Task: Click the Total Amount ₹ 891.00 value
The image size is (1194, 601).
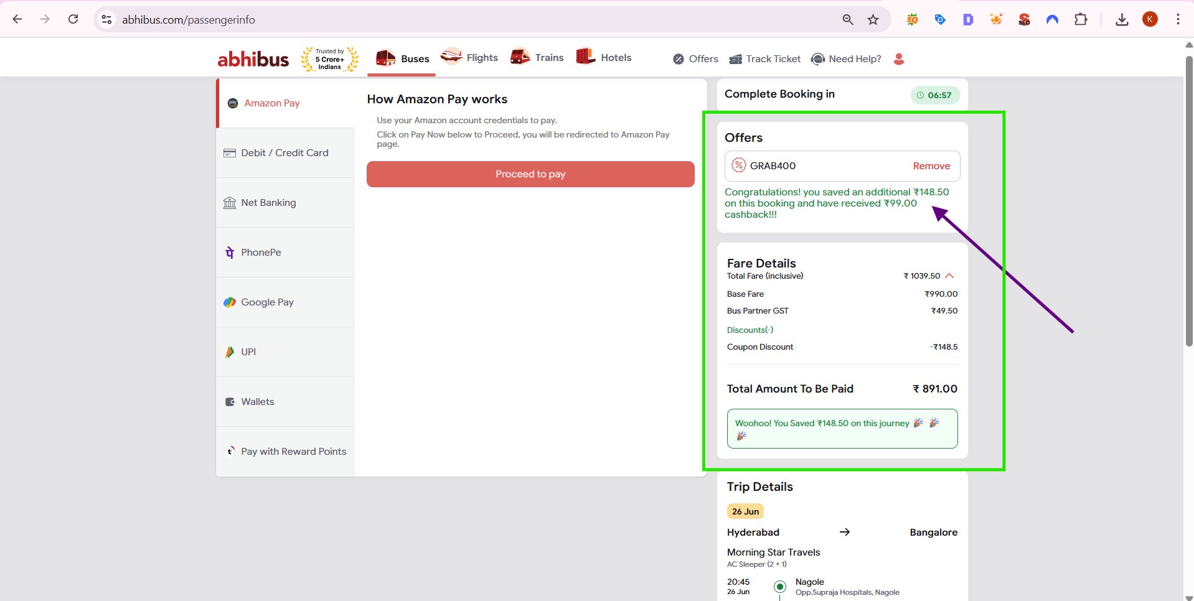Action: pyautogui.click(x=935, y=389)
